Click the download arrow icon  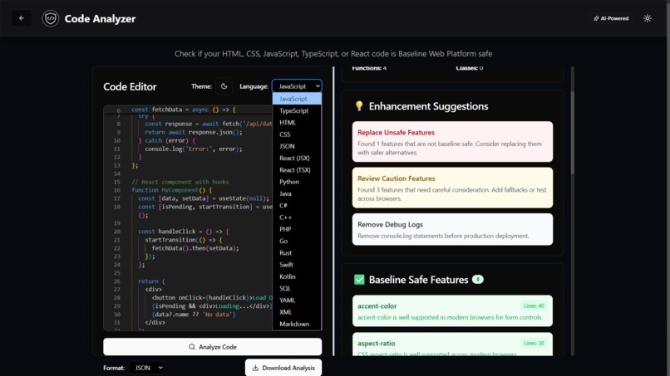pos(255,368)
